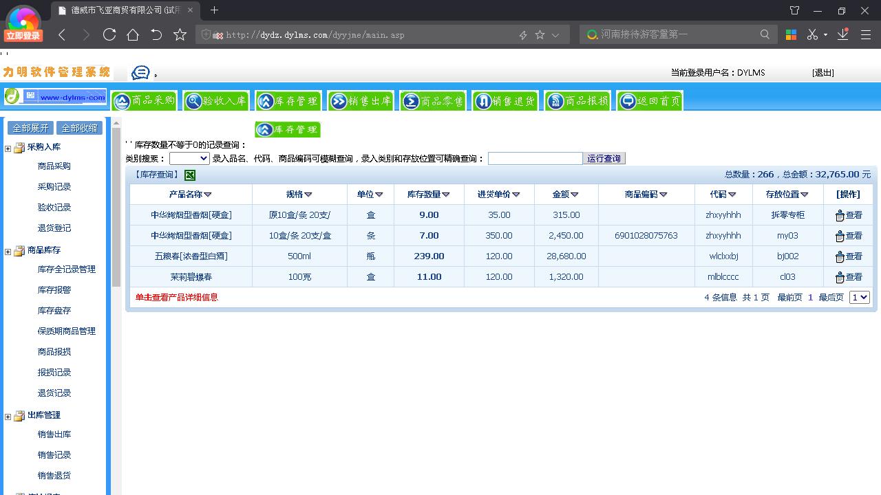Screen dimensions: 881x495
Task: Click the 全部展开 button
Action: [x=31, y=128]
